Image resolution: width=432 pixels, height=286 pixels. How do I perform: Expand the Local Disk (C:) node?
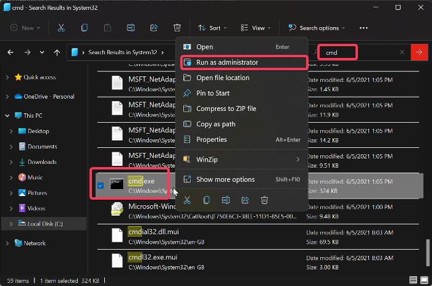(11, 224)
